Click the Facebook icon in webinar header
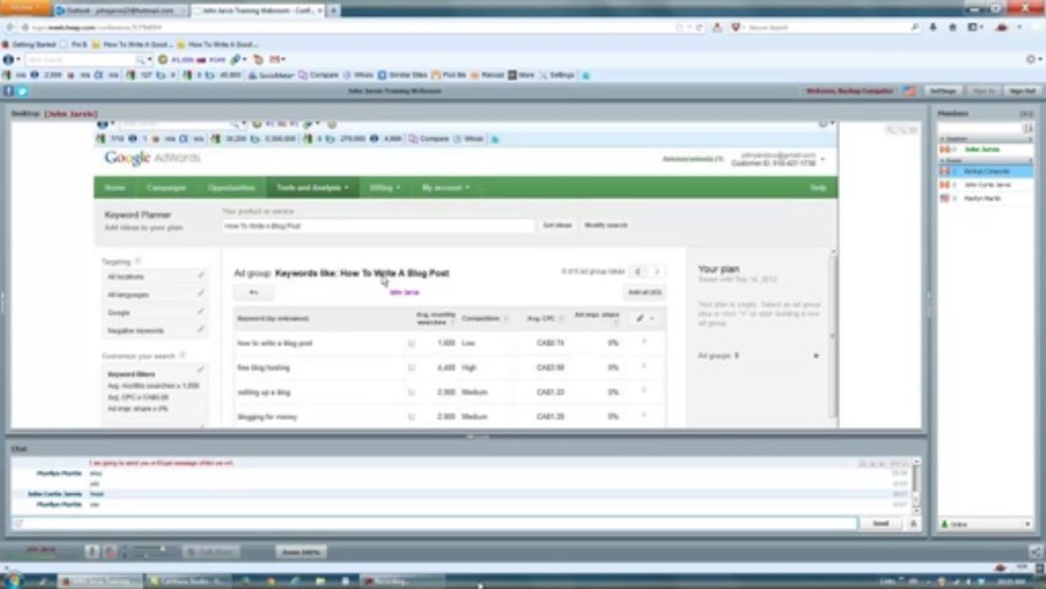1046x589 pixels. pos(9,91)
